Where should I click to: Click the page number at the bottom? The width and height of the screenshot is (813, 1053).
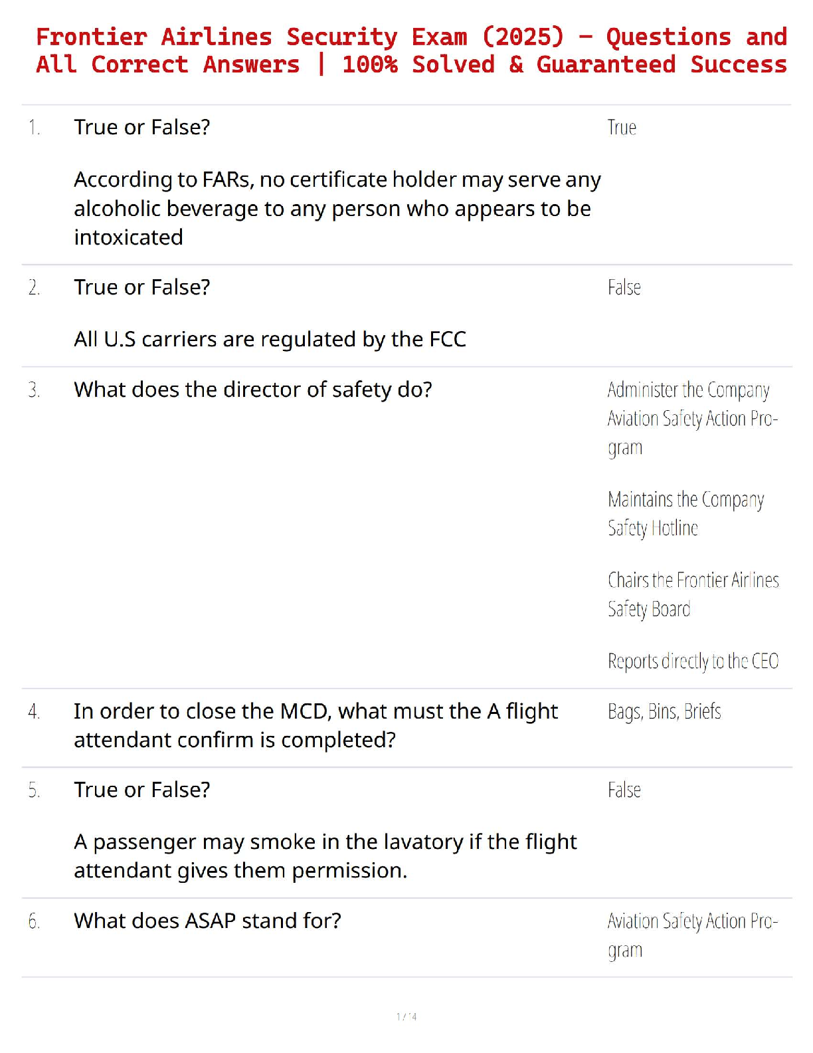406,1016
